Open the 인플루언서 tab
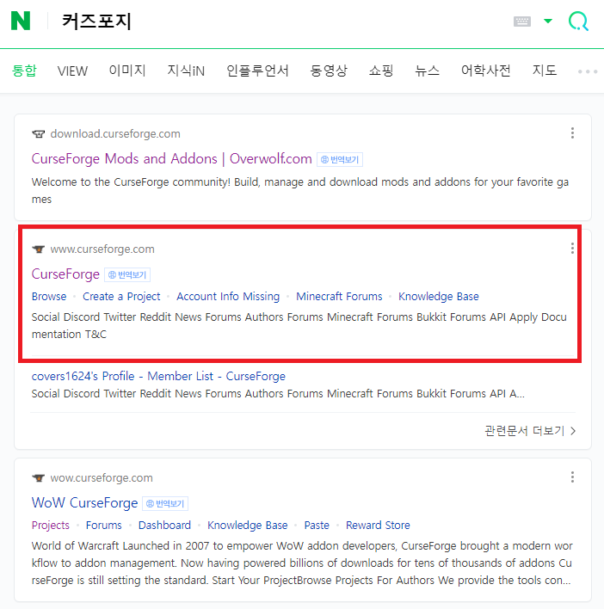This screenshot has width=604, height=609. click(x=257, y=71)
